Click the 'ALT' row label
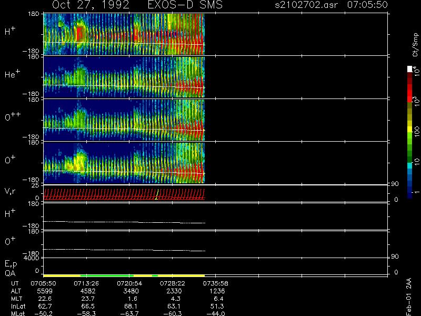This screenshot has height=316, width=421. (16, 291)
